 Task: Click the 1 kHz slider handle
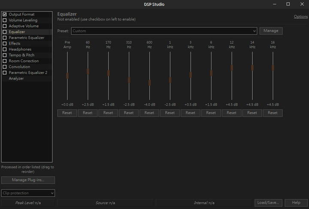pos(170,80)
